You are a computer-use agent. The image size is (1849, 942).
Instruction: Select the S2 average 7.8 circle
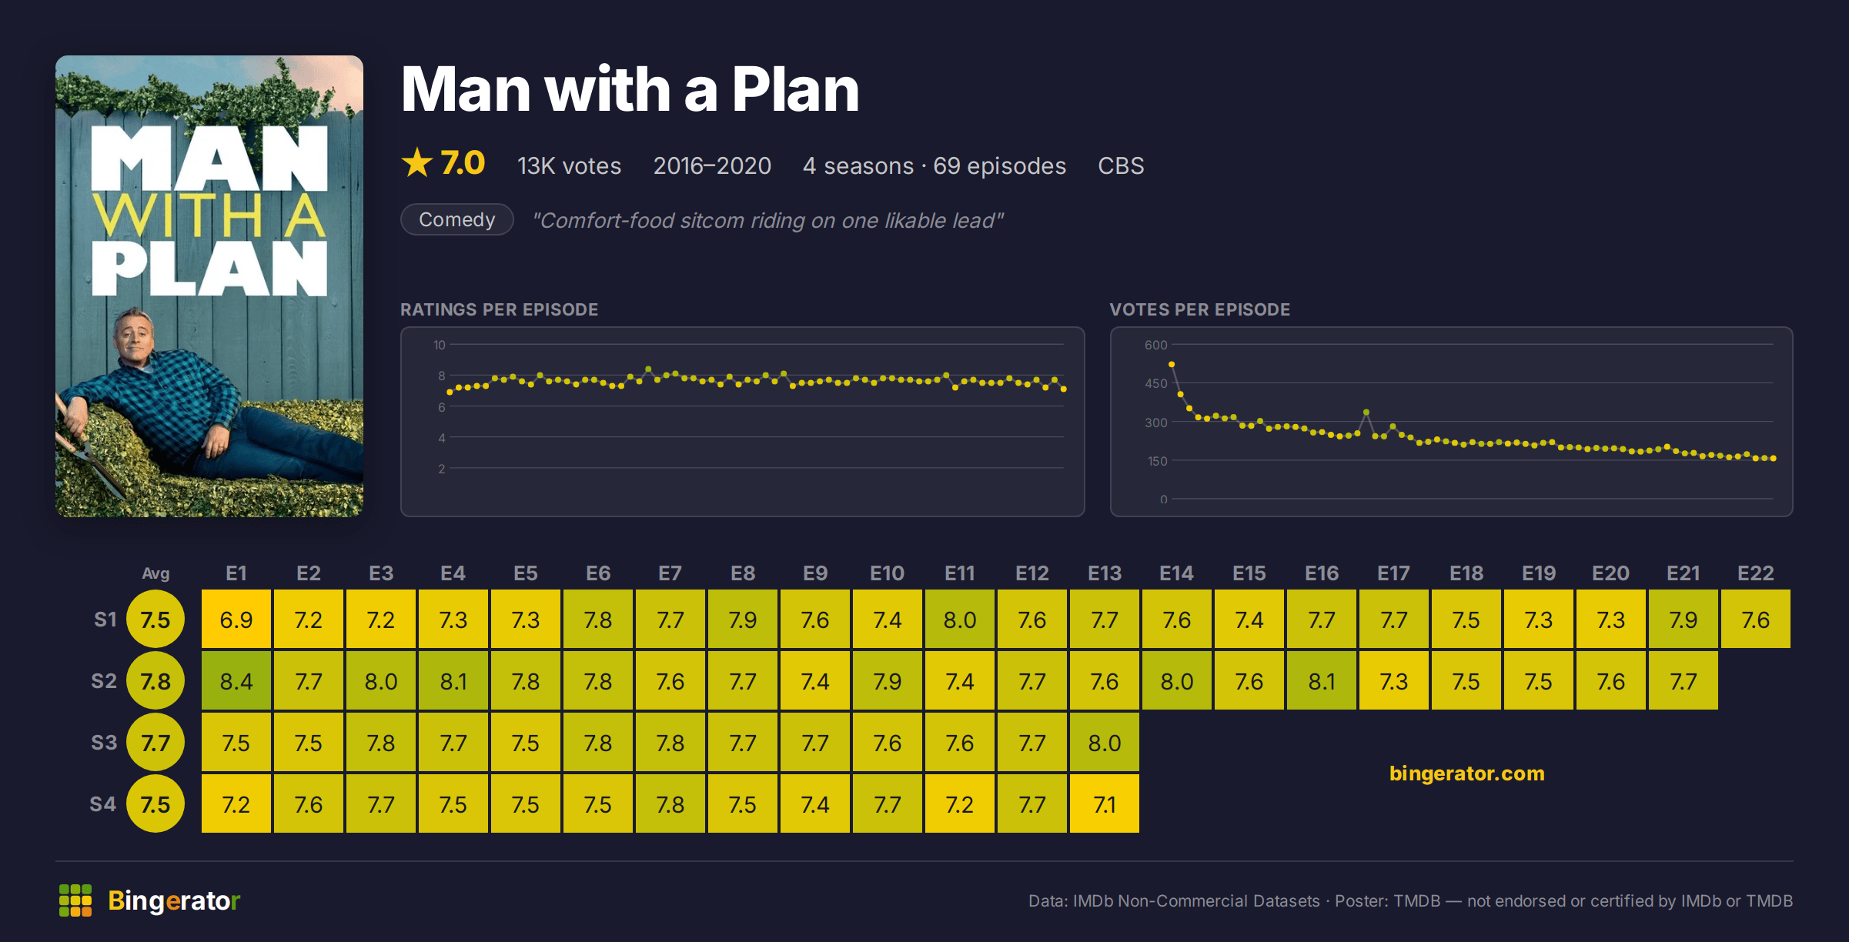[x=155, y=681]
